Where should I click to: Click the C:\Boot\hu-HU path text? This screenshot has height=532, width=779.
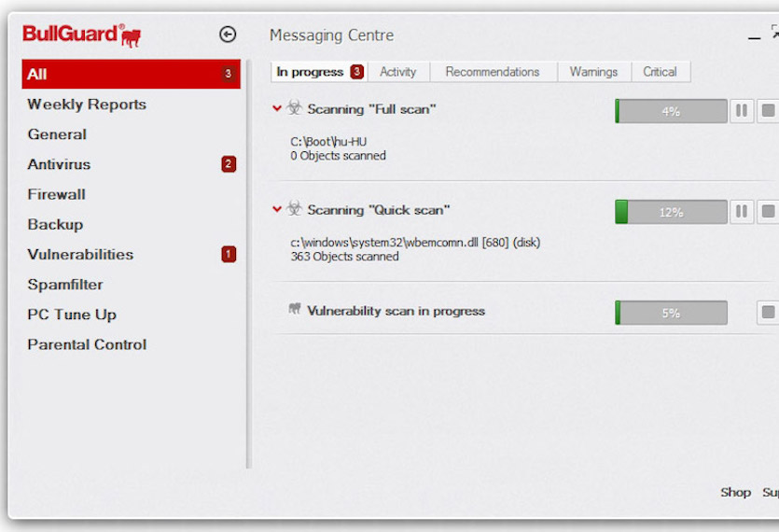pos(328,142)
